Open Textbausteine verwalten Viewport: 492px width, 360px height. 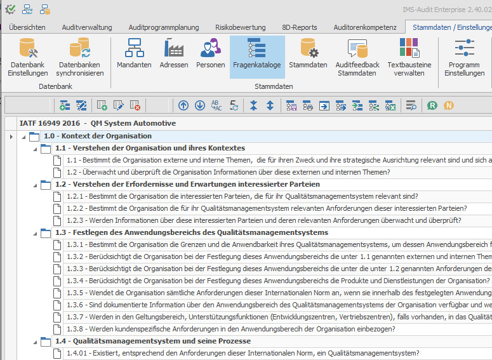pos(409,57)
